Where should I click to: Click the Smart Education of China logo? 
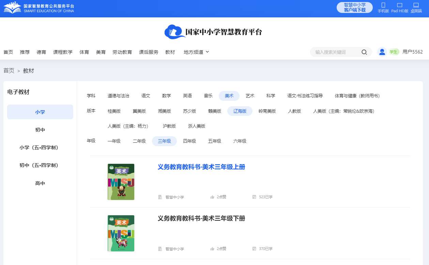(x=39, y=8)
